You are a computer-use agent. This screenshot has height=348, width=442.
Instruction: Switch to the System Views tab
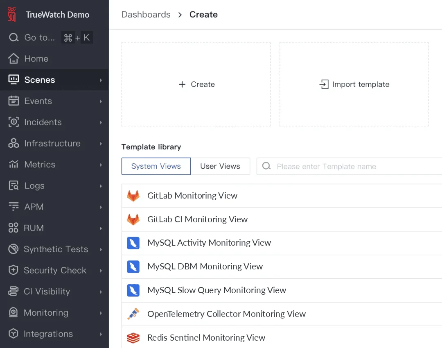point(156,166)
